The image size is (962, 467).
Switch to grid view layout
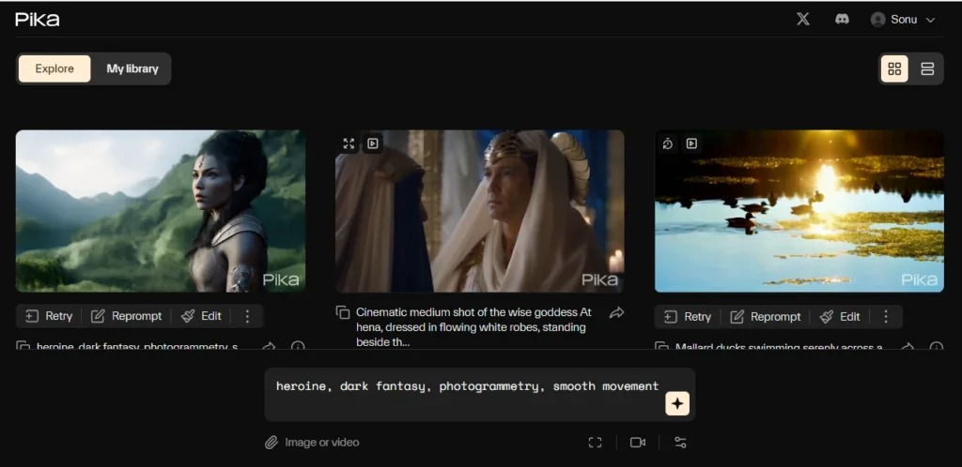pos(894,68)
